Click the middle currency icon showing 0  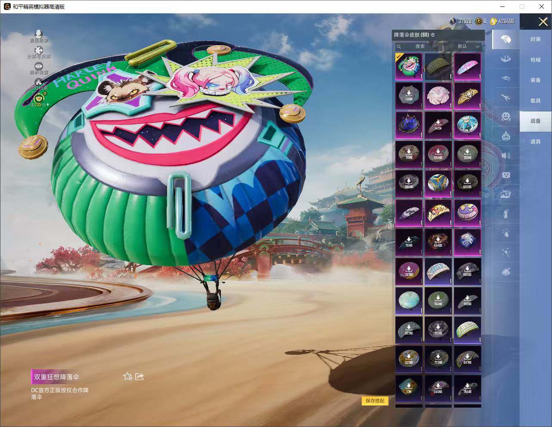(x=478, y=21)
